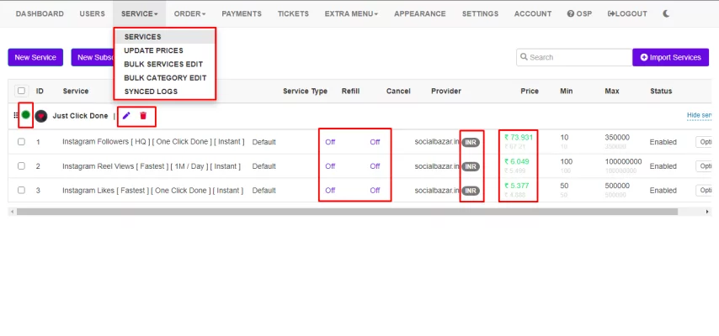Tick the select-all checkbox in the table header
Image resolution: width=719 pixels, height=336 pixels.
pos(21,91)
